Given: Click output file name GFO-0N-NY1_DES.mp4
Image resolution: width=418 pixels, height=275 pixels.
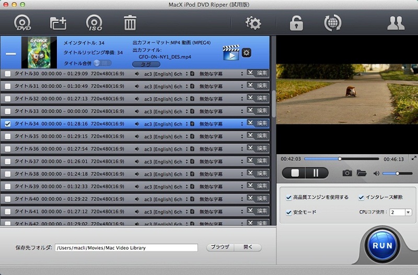Looking at the screenshot, I should tap(165, 57).
